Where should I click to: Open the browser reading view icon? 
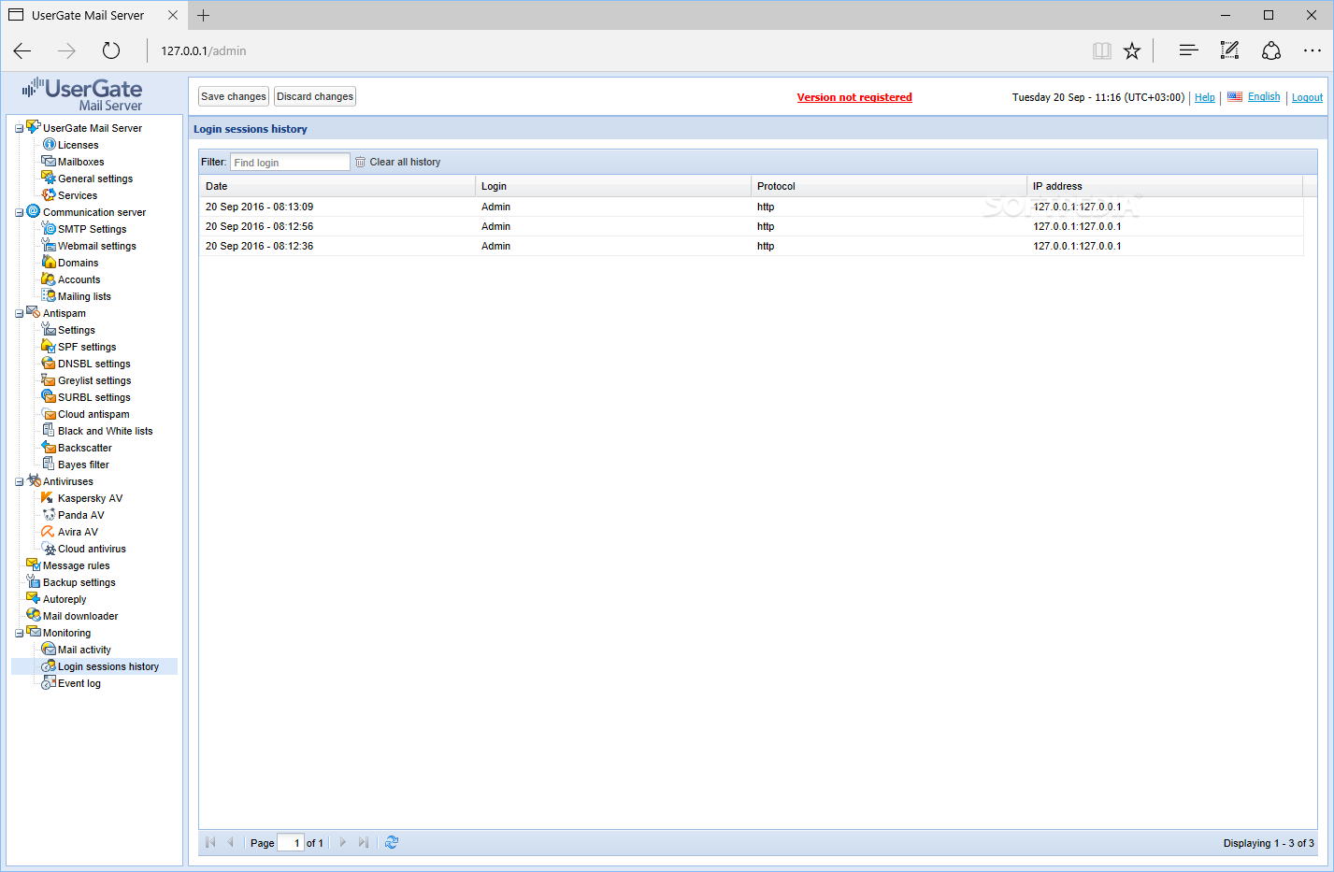pyautogui.click(x=1102, y=50)
